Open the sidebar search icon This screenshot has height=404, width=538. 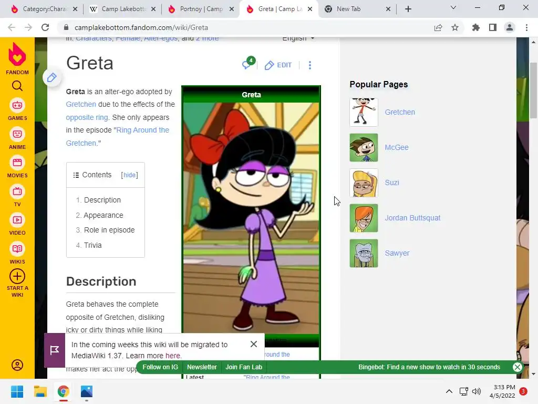coord(17,86)
